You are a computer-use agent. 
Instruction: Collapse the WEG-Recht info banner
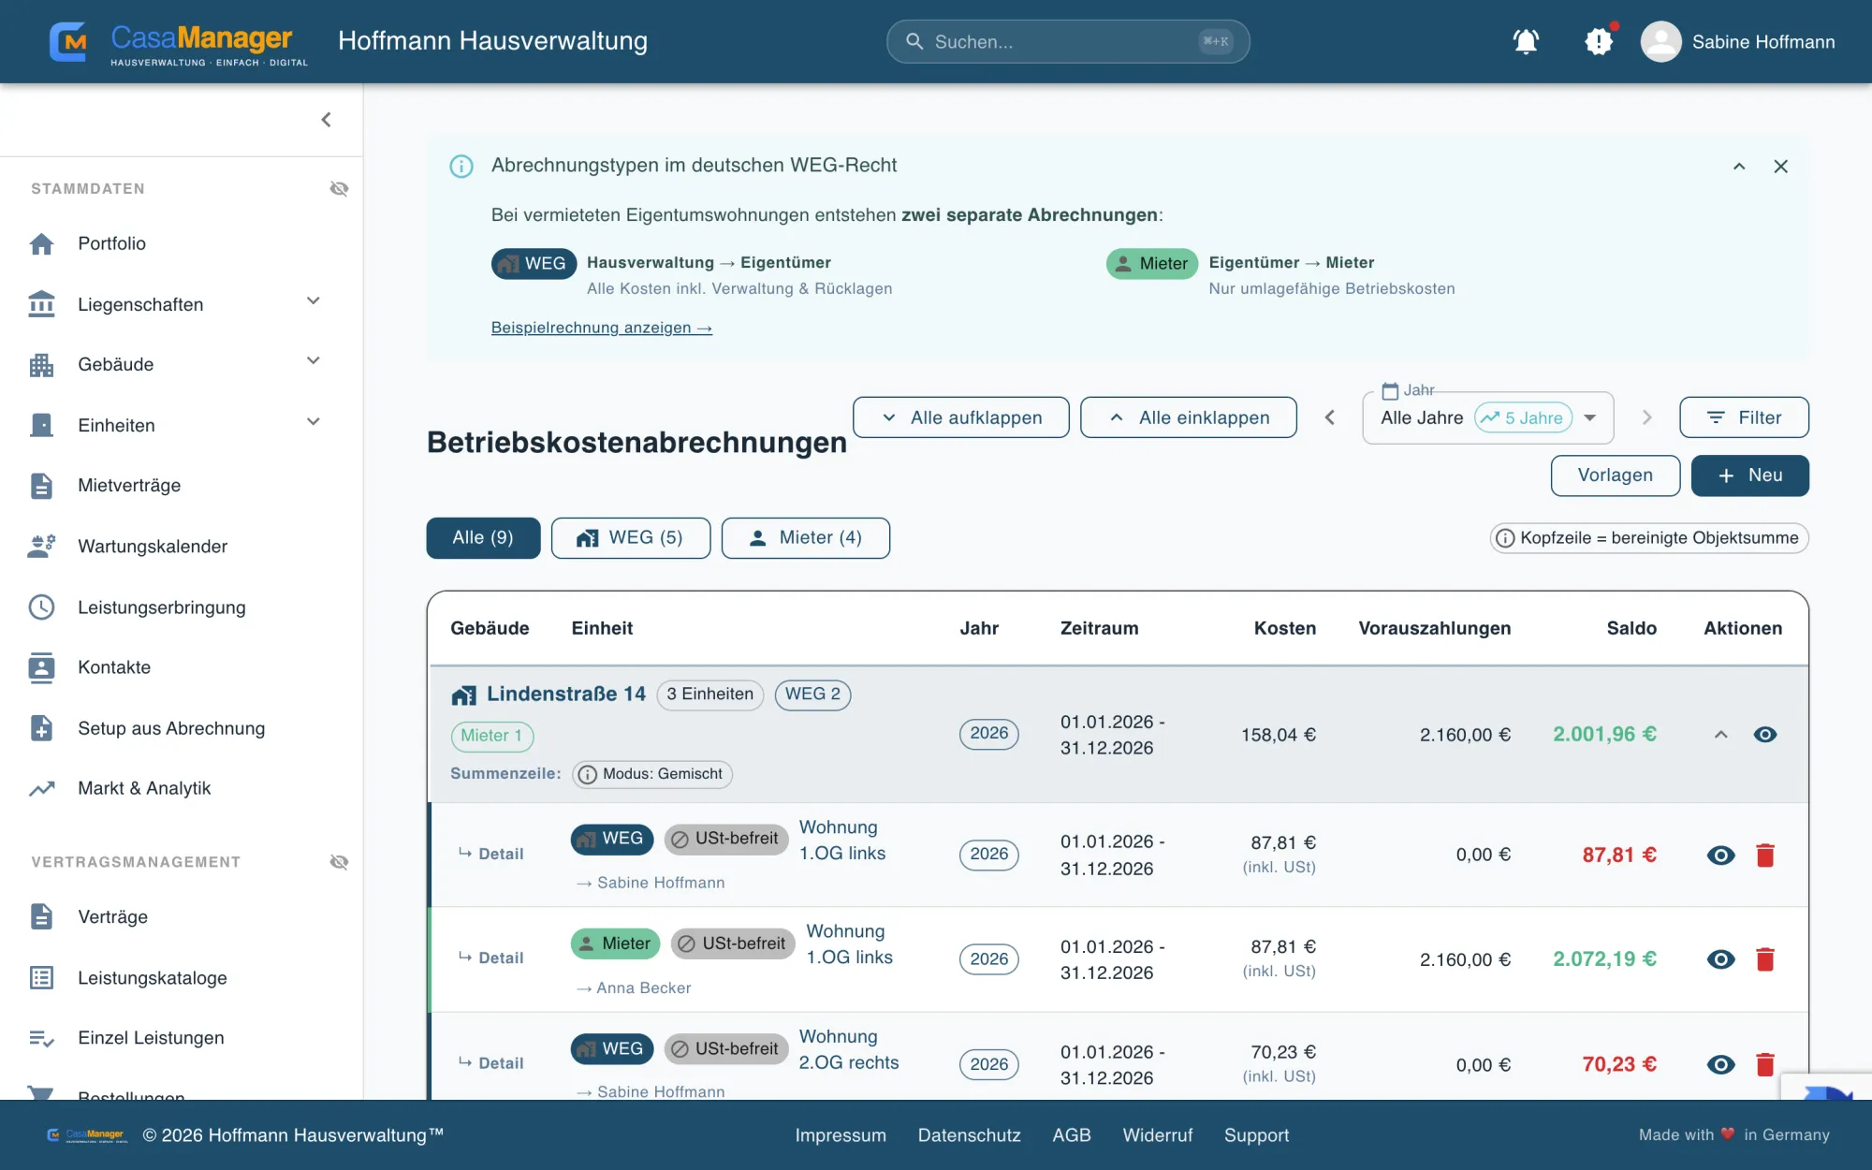tap(1739, 167)
